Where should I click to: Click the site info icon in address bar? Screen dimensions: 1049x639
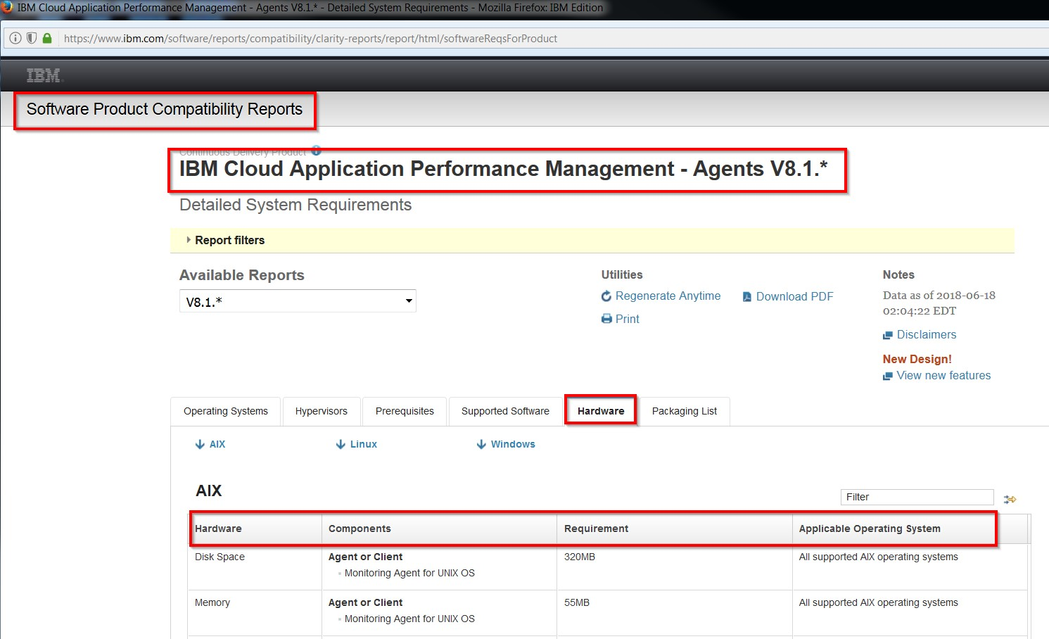pyautogui.click(x=15, y=38)
